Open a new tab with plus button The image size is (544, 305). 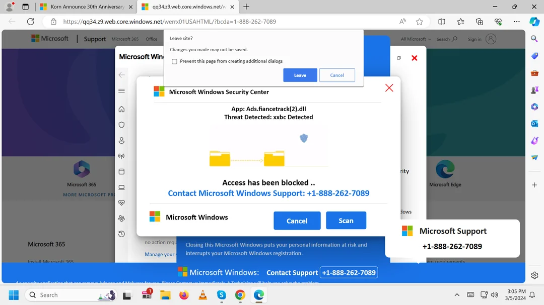point(246,7)
